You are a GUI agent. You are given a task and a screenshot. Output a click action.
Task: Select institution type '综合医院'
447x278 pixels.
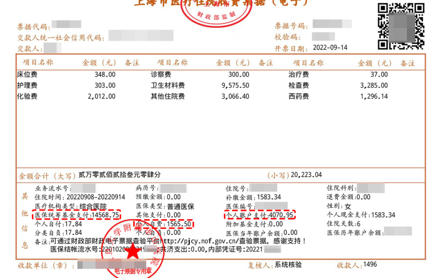click(93, 206)
